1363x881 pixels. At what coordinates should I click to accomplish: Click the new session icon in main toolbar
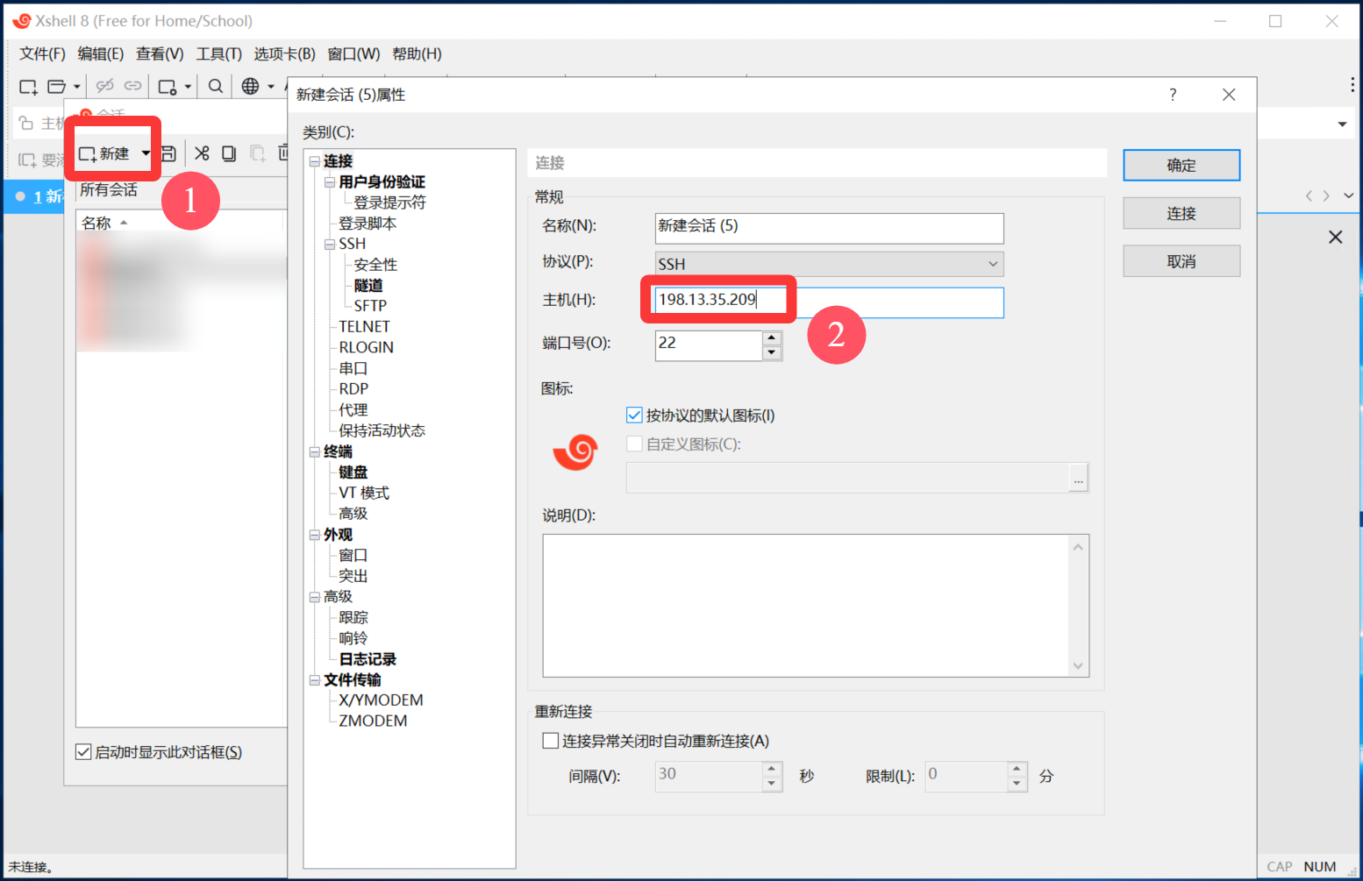pyautogui.click(x=28, y=86)
